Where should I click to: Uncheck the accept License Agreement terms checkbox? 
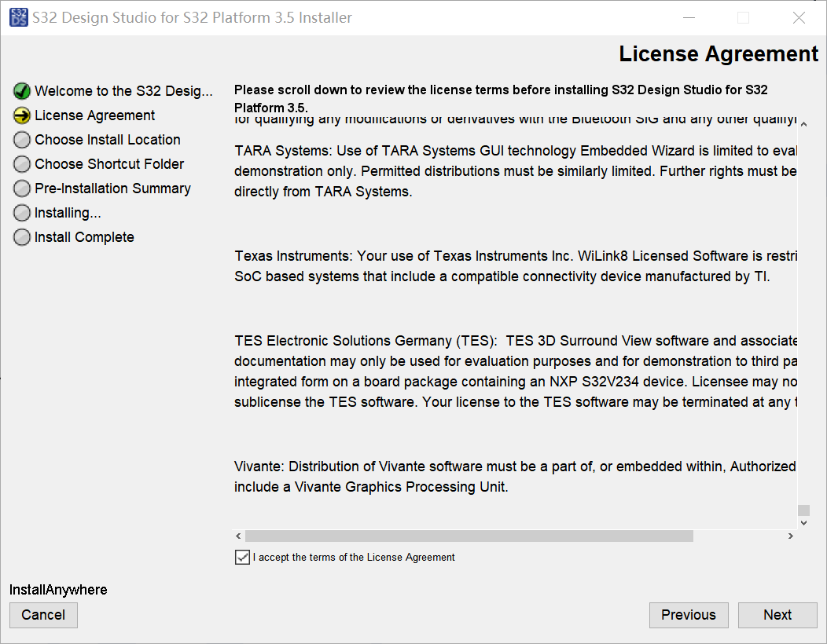point(242,558)
